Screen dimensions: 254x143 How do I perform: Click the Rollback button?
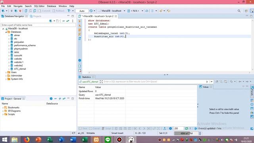(58, 11)
